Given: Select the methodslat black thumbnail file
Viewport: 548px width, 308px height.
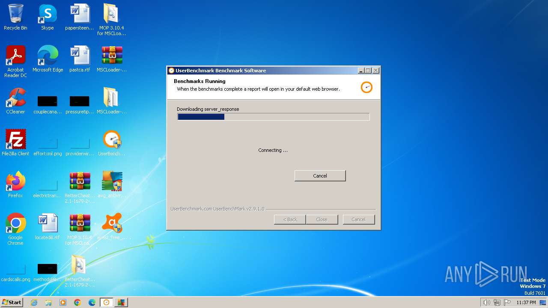Looking at the screenshot, I should [x=48, y=272].
